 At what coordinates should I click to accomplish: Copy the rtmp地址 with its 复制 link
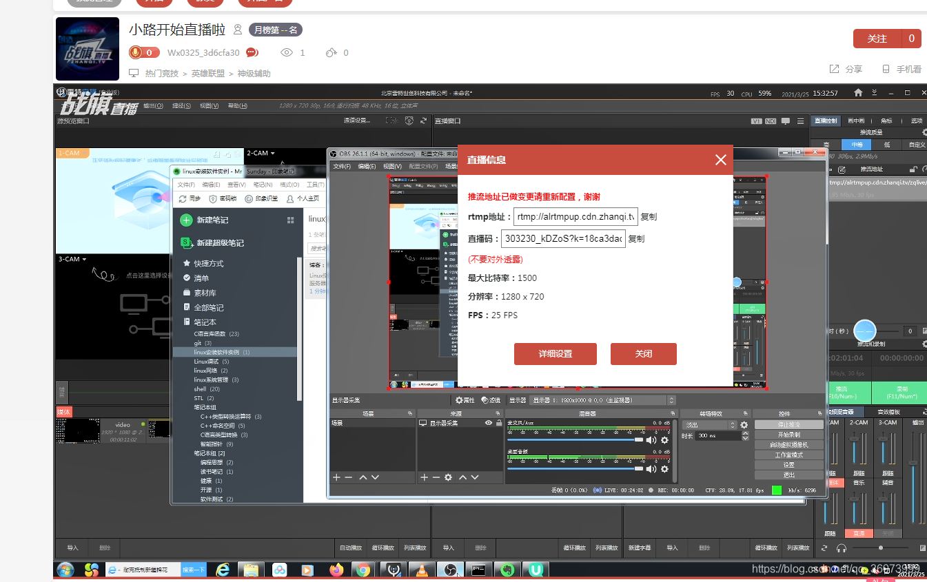pyautogui.click(x=649, y=216)
